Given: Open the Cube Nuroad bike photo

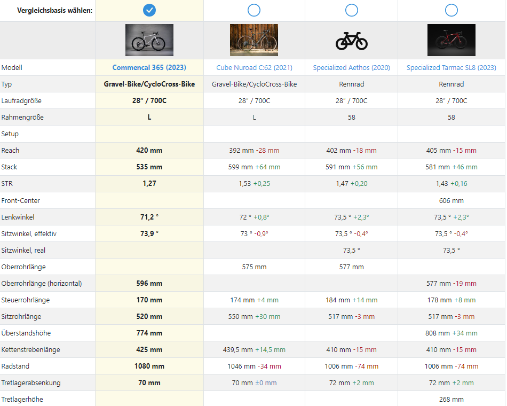Looking at the screenshot, I should tap(254, 40).
